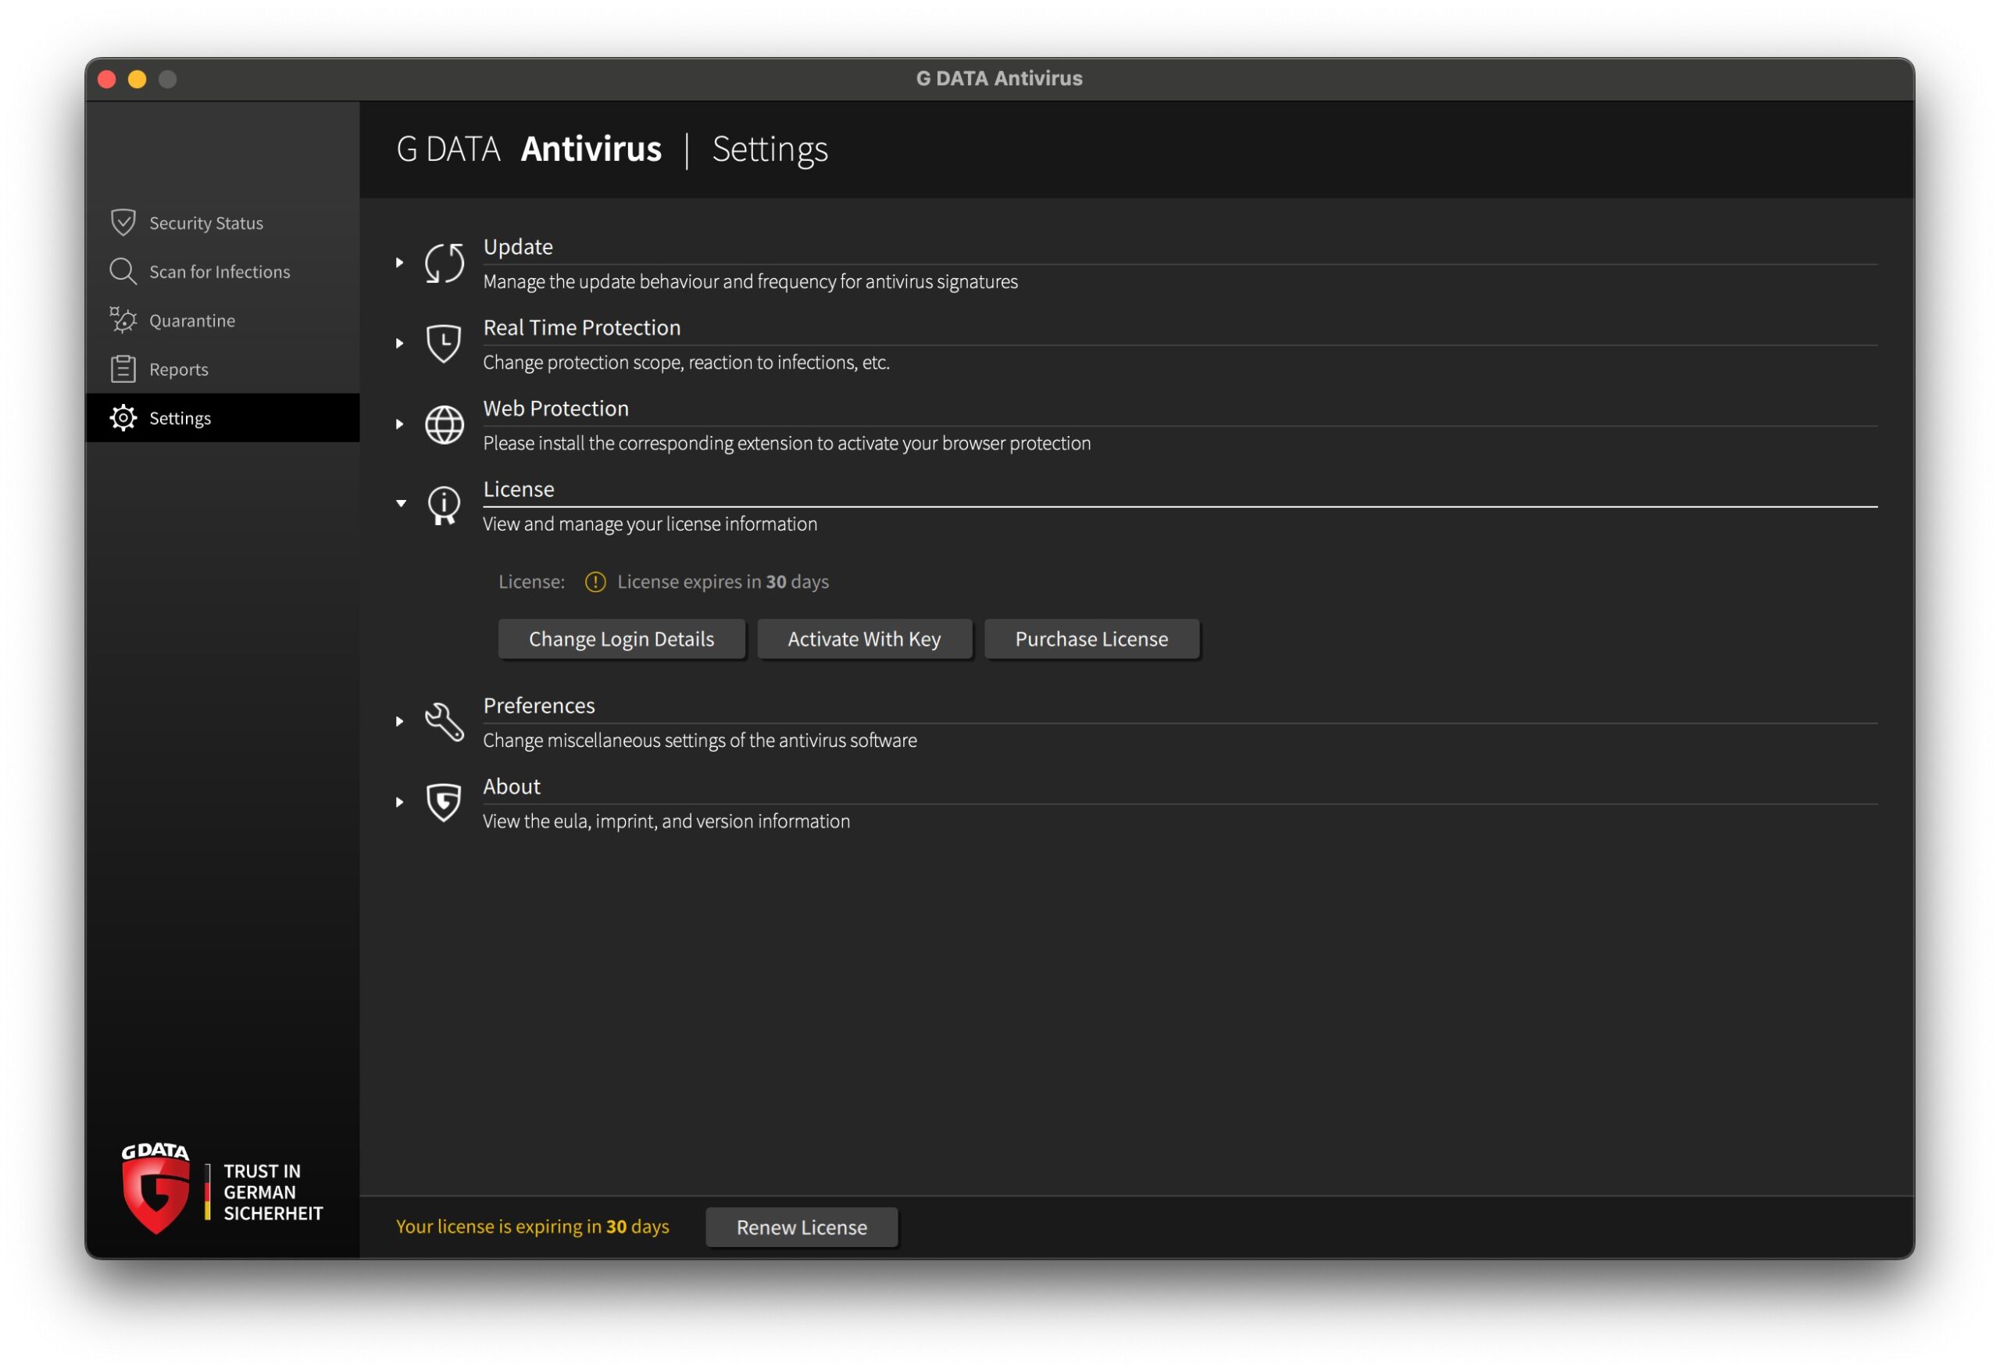Expand the Update section arrow
The height and width of the screenshot is (1372, 2000).
point(399,263)
